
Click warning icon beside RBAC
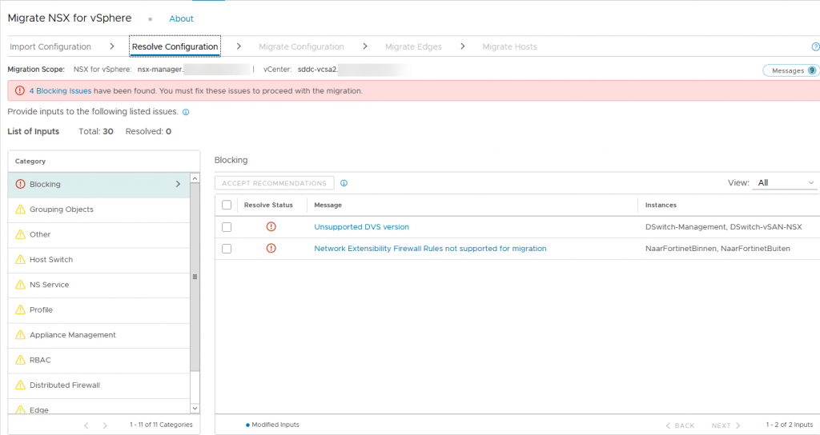20,359
